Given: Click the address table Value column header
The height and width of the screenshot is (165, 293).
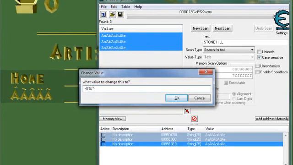Looking at the screenshot, I should (210, 129).
